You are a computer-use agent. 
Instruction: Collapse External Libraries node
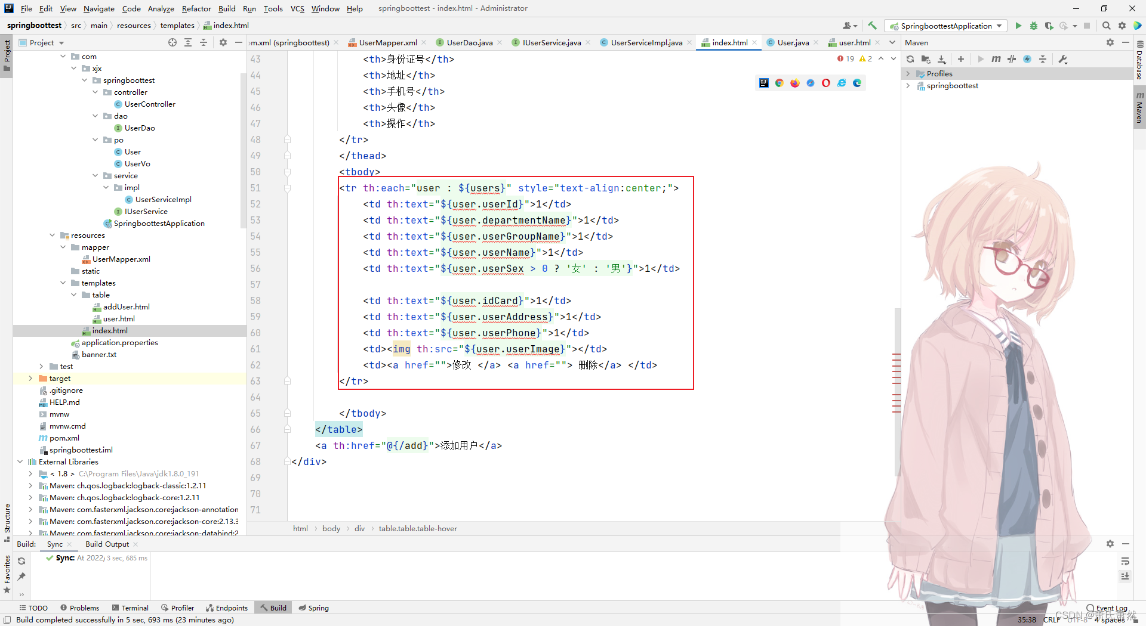coord(20,462)
